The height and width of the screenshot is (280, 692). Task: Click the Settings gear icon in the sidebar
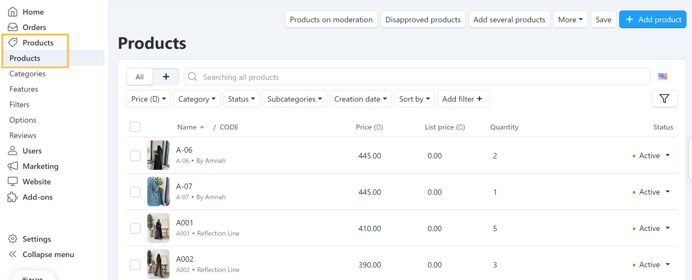(13, 239)
